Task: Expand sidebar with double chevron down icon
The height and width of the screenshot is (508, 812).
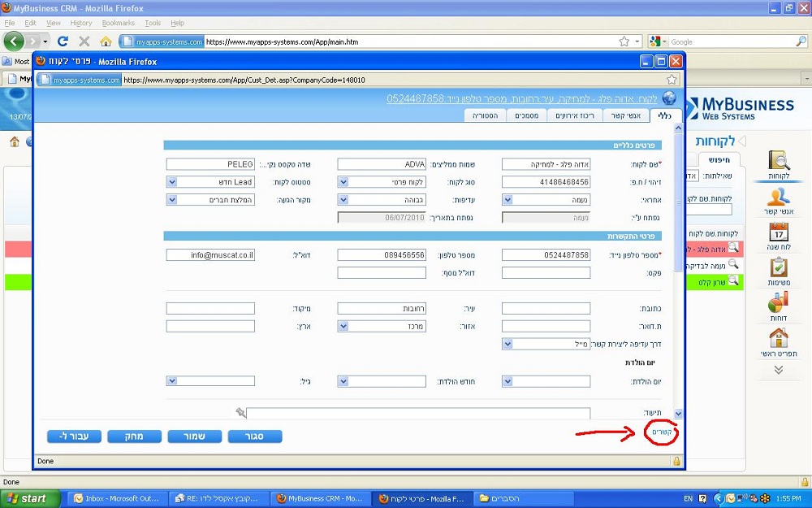Action: (779, 370)
